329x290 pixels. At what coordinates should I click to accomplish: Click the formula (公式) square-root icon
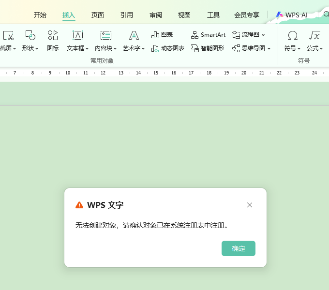pos(314,35)
